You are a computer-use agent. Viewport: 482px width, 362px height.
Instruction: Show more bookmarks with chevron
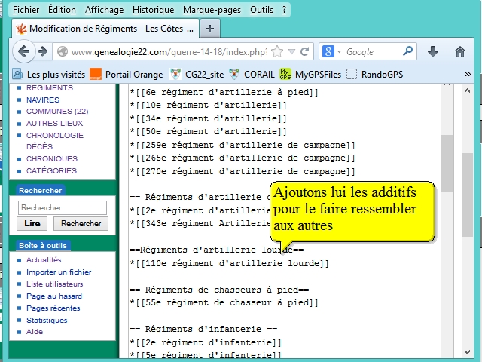point(468,75)
